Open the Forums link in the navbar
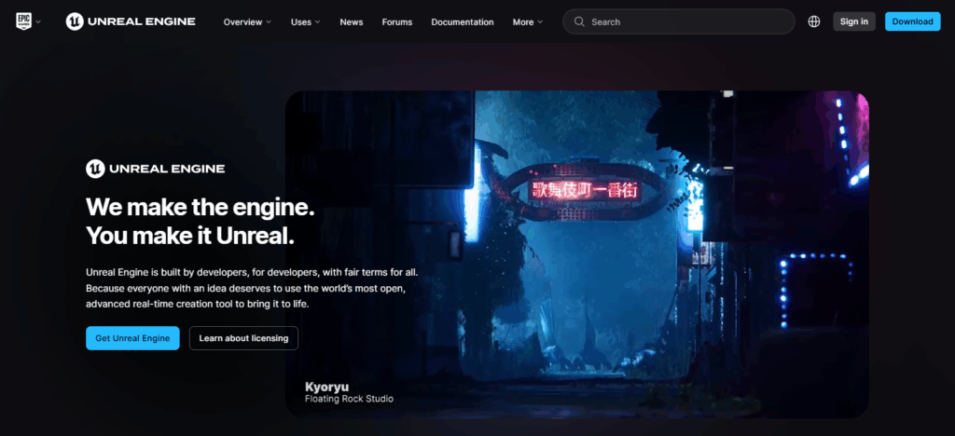Viewport: 955px width, 436px height. [396, 21]
